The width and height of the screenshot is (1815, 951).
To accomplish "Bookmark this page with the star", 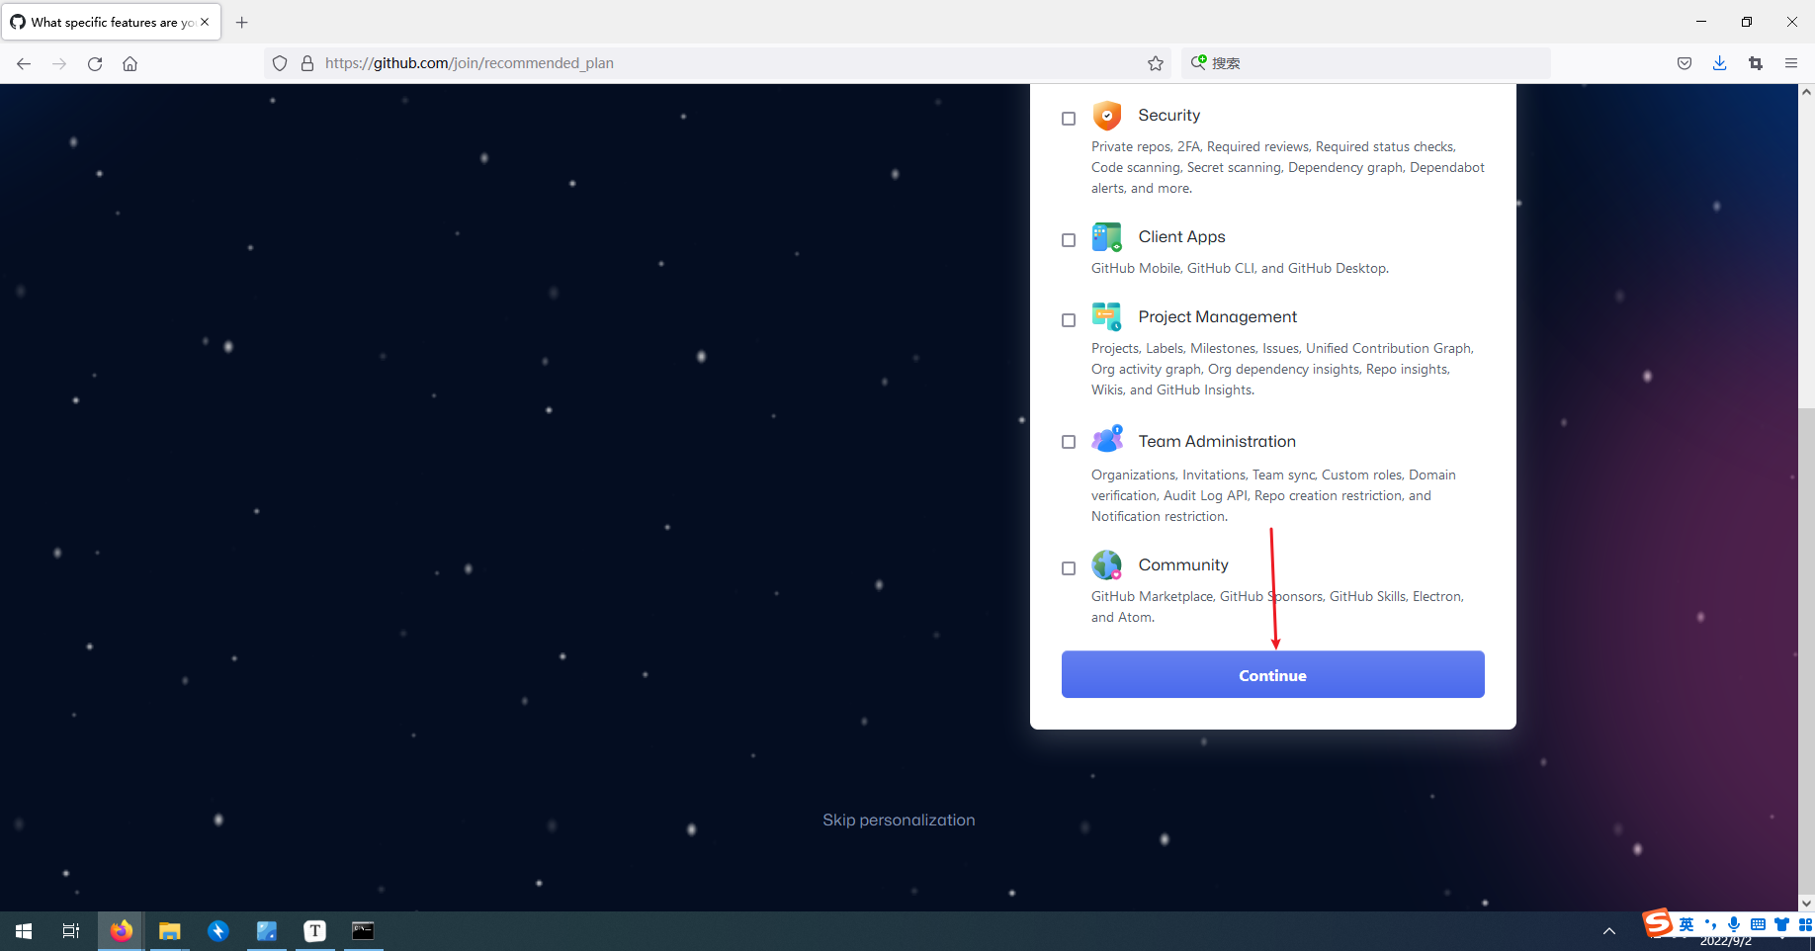I will pyautogui.click(x=1156, y=63).
